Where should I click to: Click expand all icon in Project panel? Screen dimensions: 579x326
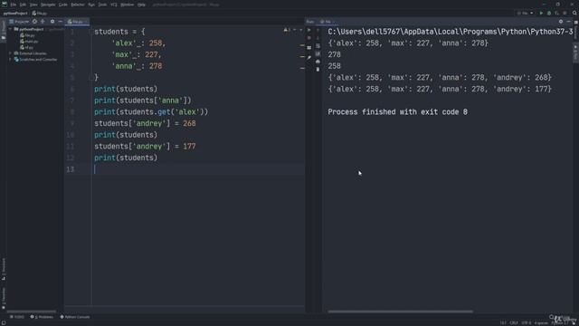pos(43,22)
